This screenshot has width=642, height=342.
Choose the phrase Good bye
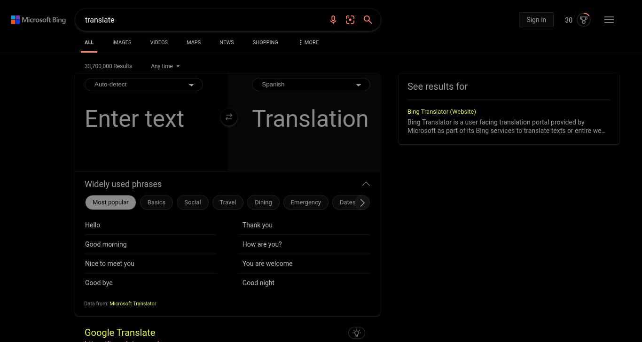click(x=99, y=283)
